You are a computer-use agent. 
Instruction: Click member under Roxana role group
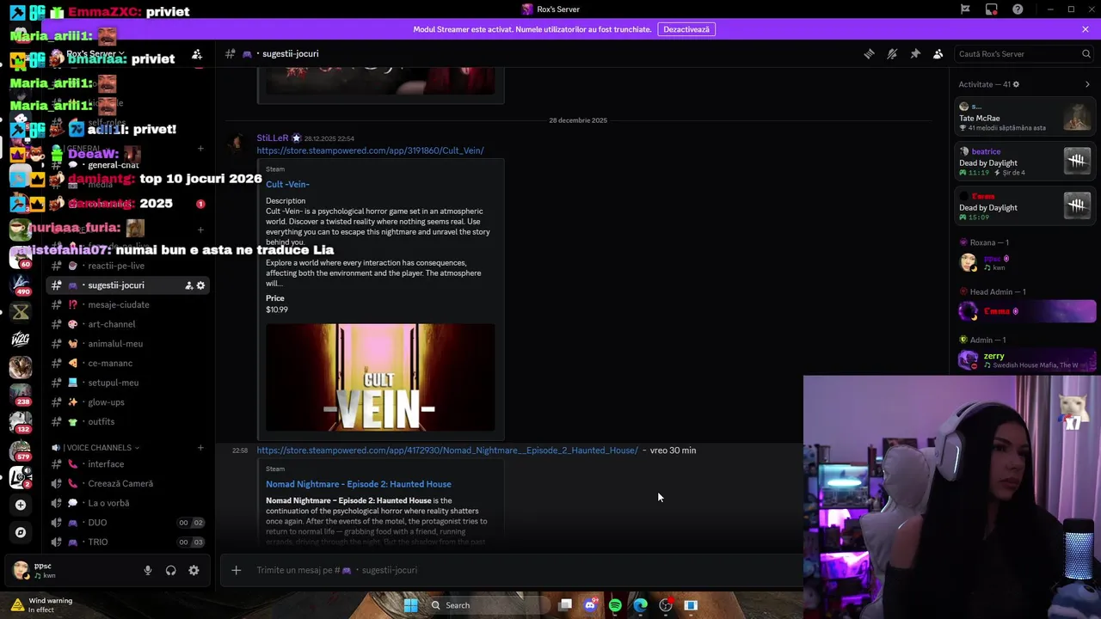coord(1026,263)
